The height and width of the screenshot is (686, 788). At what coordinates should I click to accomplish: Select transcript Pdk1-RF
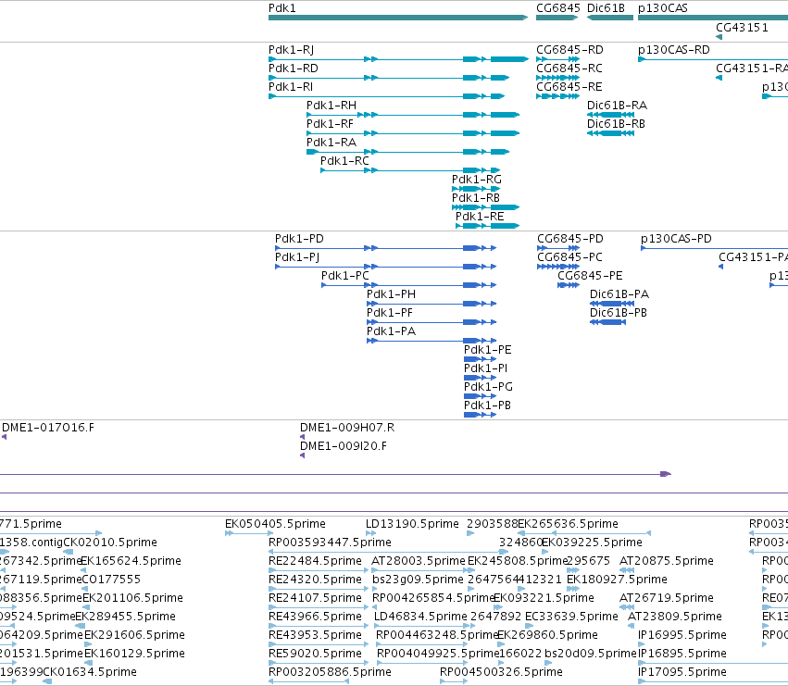pyautogui.click(x=413, y=133)
